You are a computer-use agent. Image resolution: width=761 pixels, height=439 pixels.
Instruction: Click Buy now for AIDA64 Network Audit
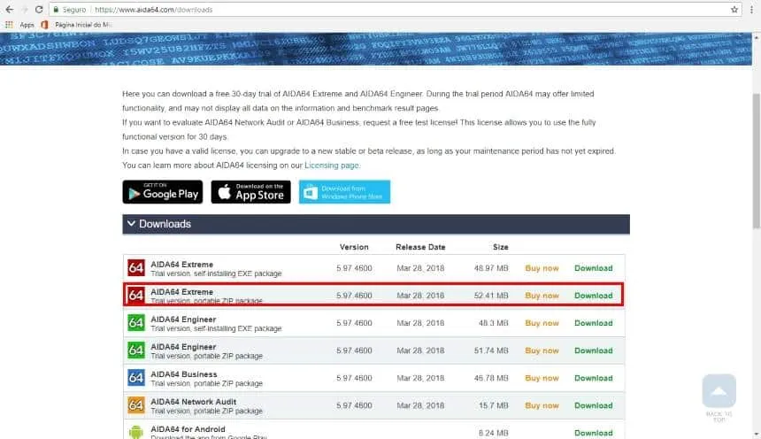click(x=542, y=405)
